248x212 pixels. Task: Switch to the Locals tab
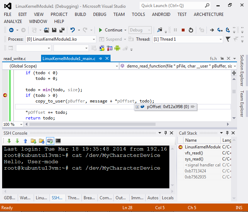[x=168, y=198]
